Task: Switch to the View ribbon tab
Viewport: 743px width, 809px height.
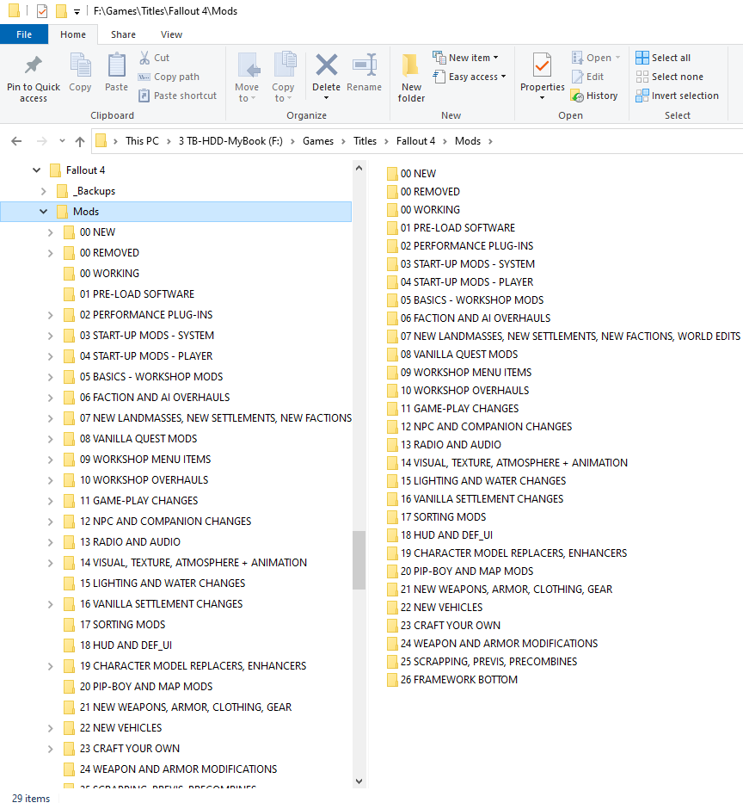Action: click(x=171, y=34)
